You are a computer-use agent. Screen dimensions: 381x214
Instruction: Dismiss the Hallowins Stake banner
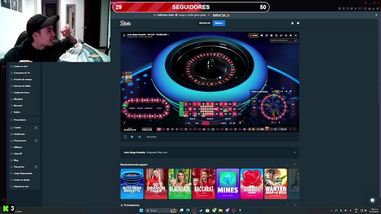pos(376,15)
